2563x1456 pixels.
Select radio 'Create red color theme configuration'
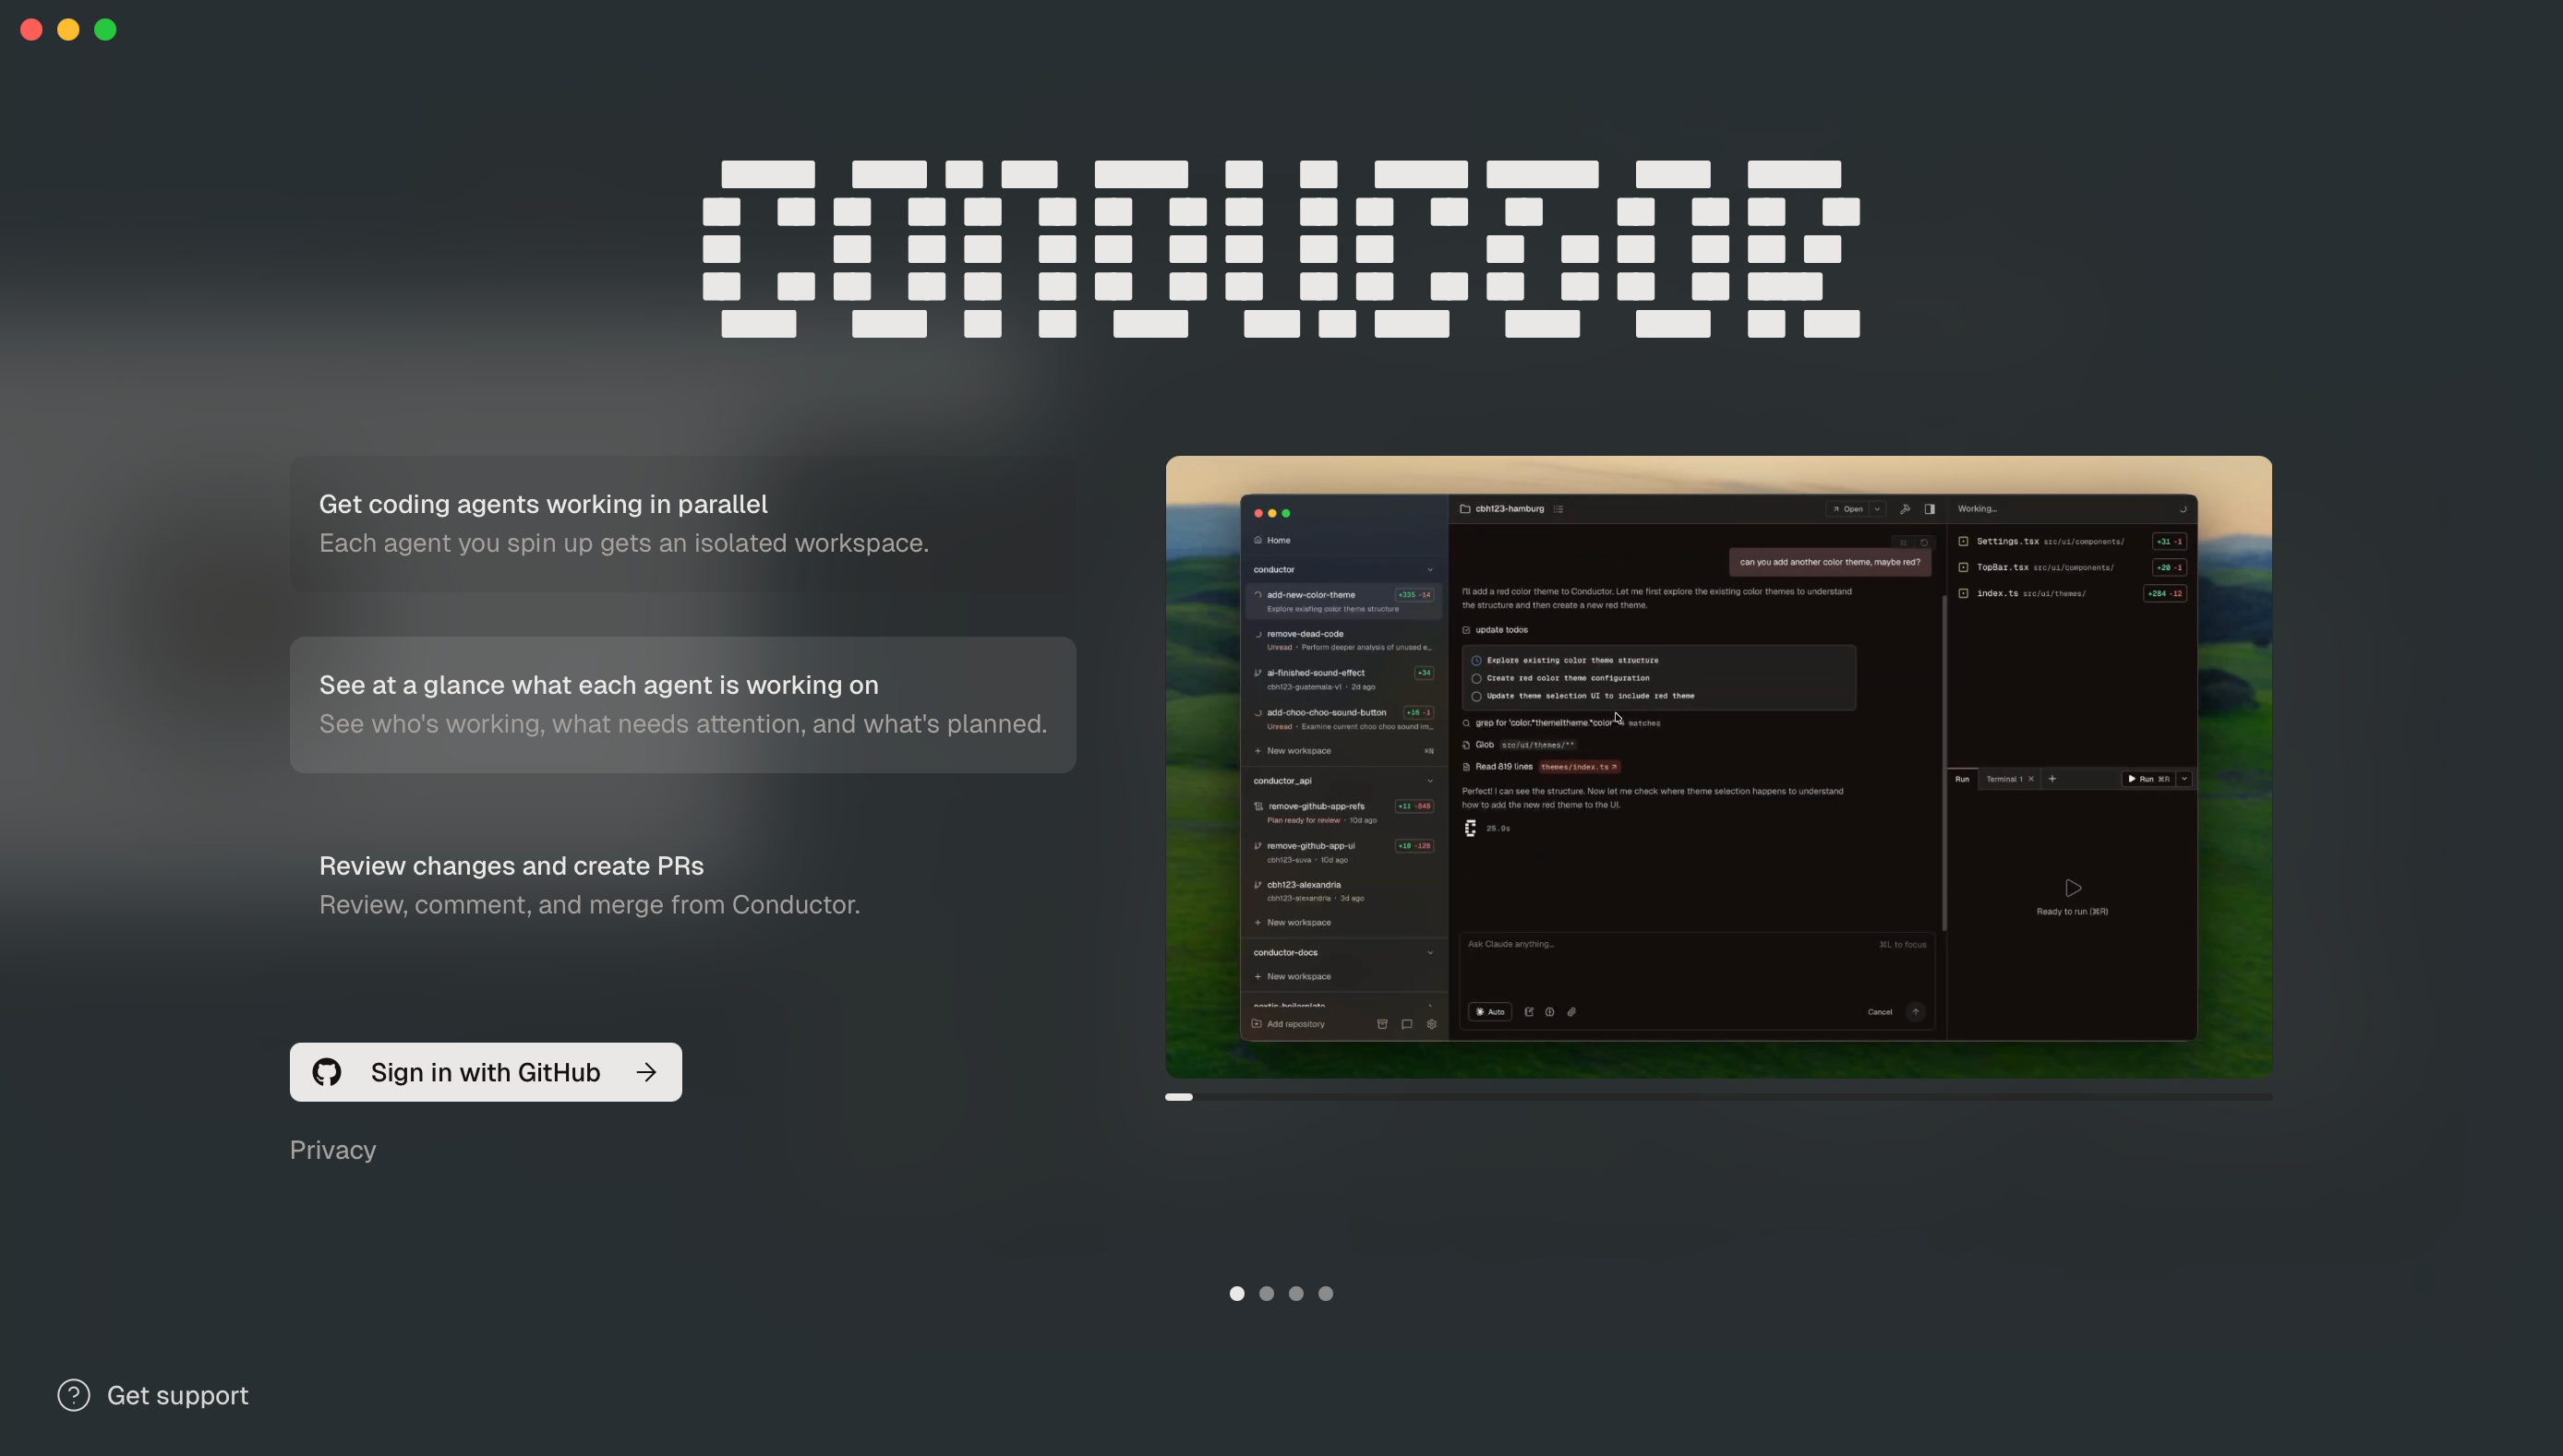(1477, 679)
